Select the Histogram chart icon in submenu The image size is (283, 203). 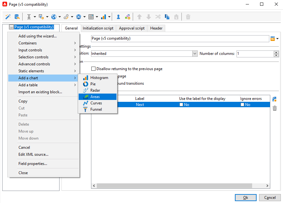pos(85,78)
